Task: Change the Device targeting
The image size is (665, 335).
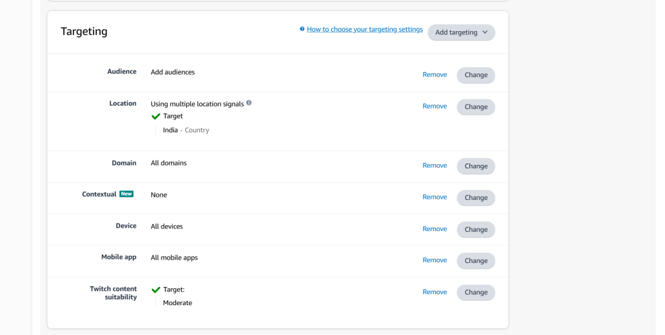Action: (x=476, y=229)
